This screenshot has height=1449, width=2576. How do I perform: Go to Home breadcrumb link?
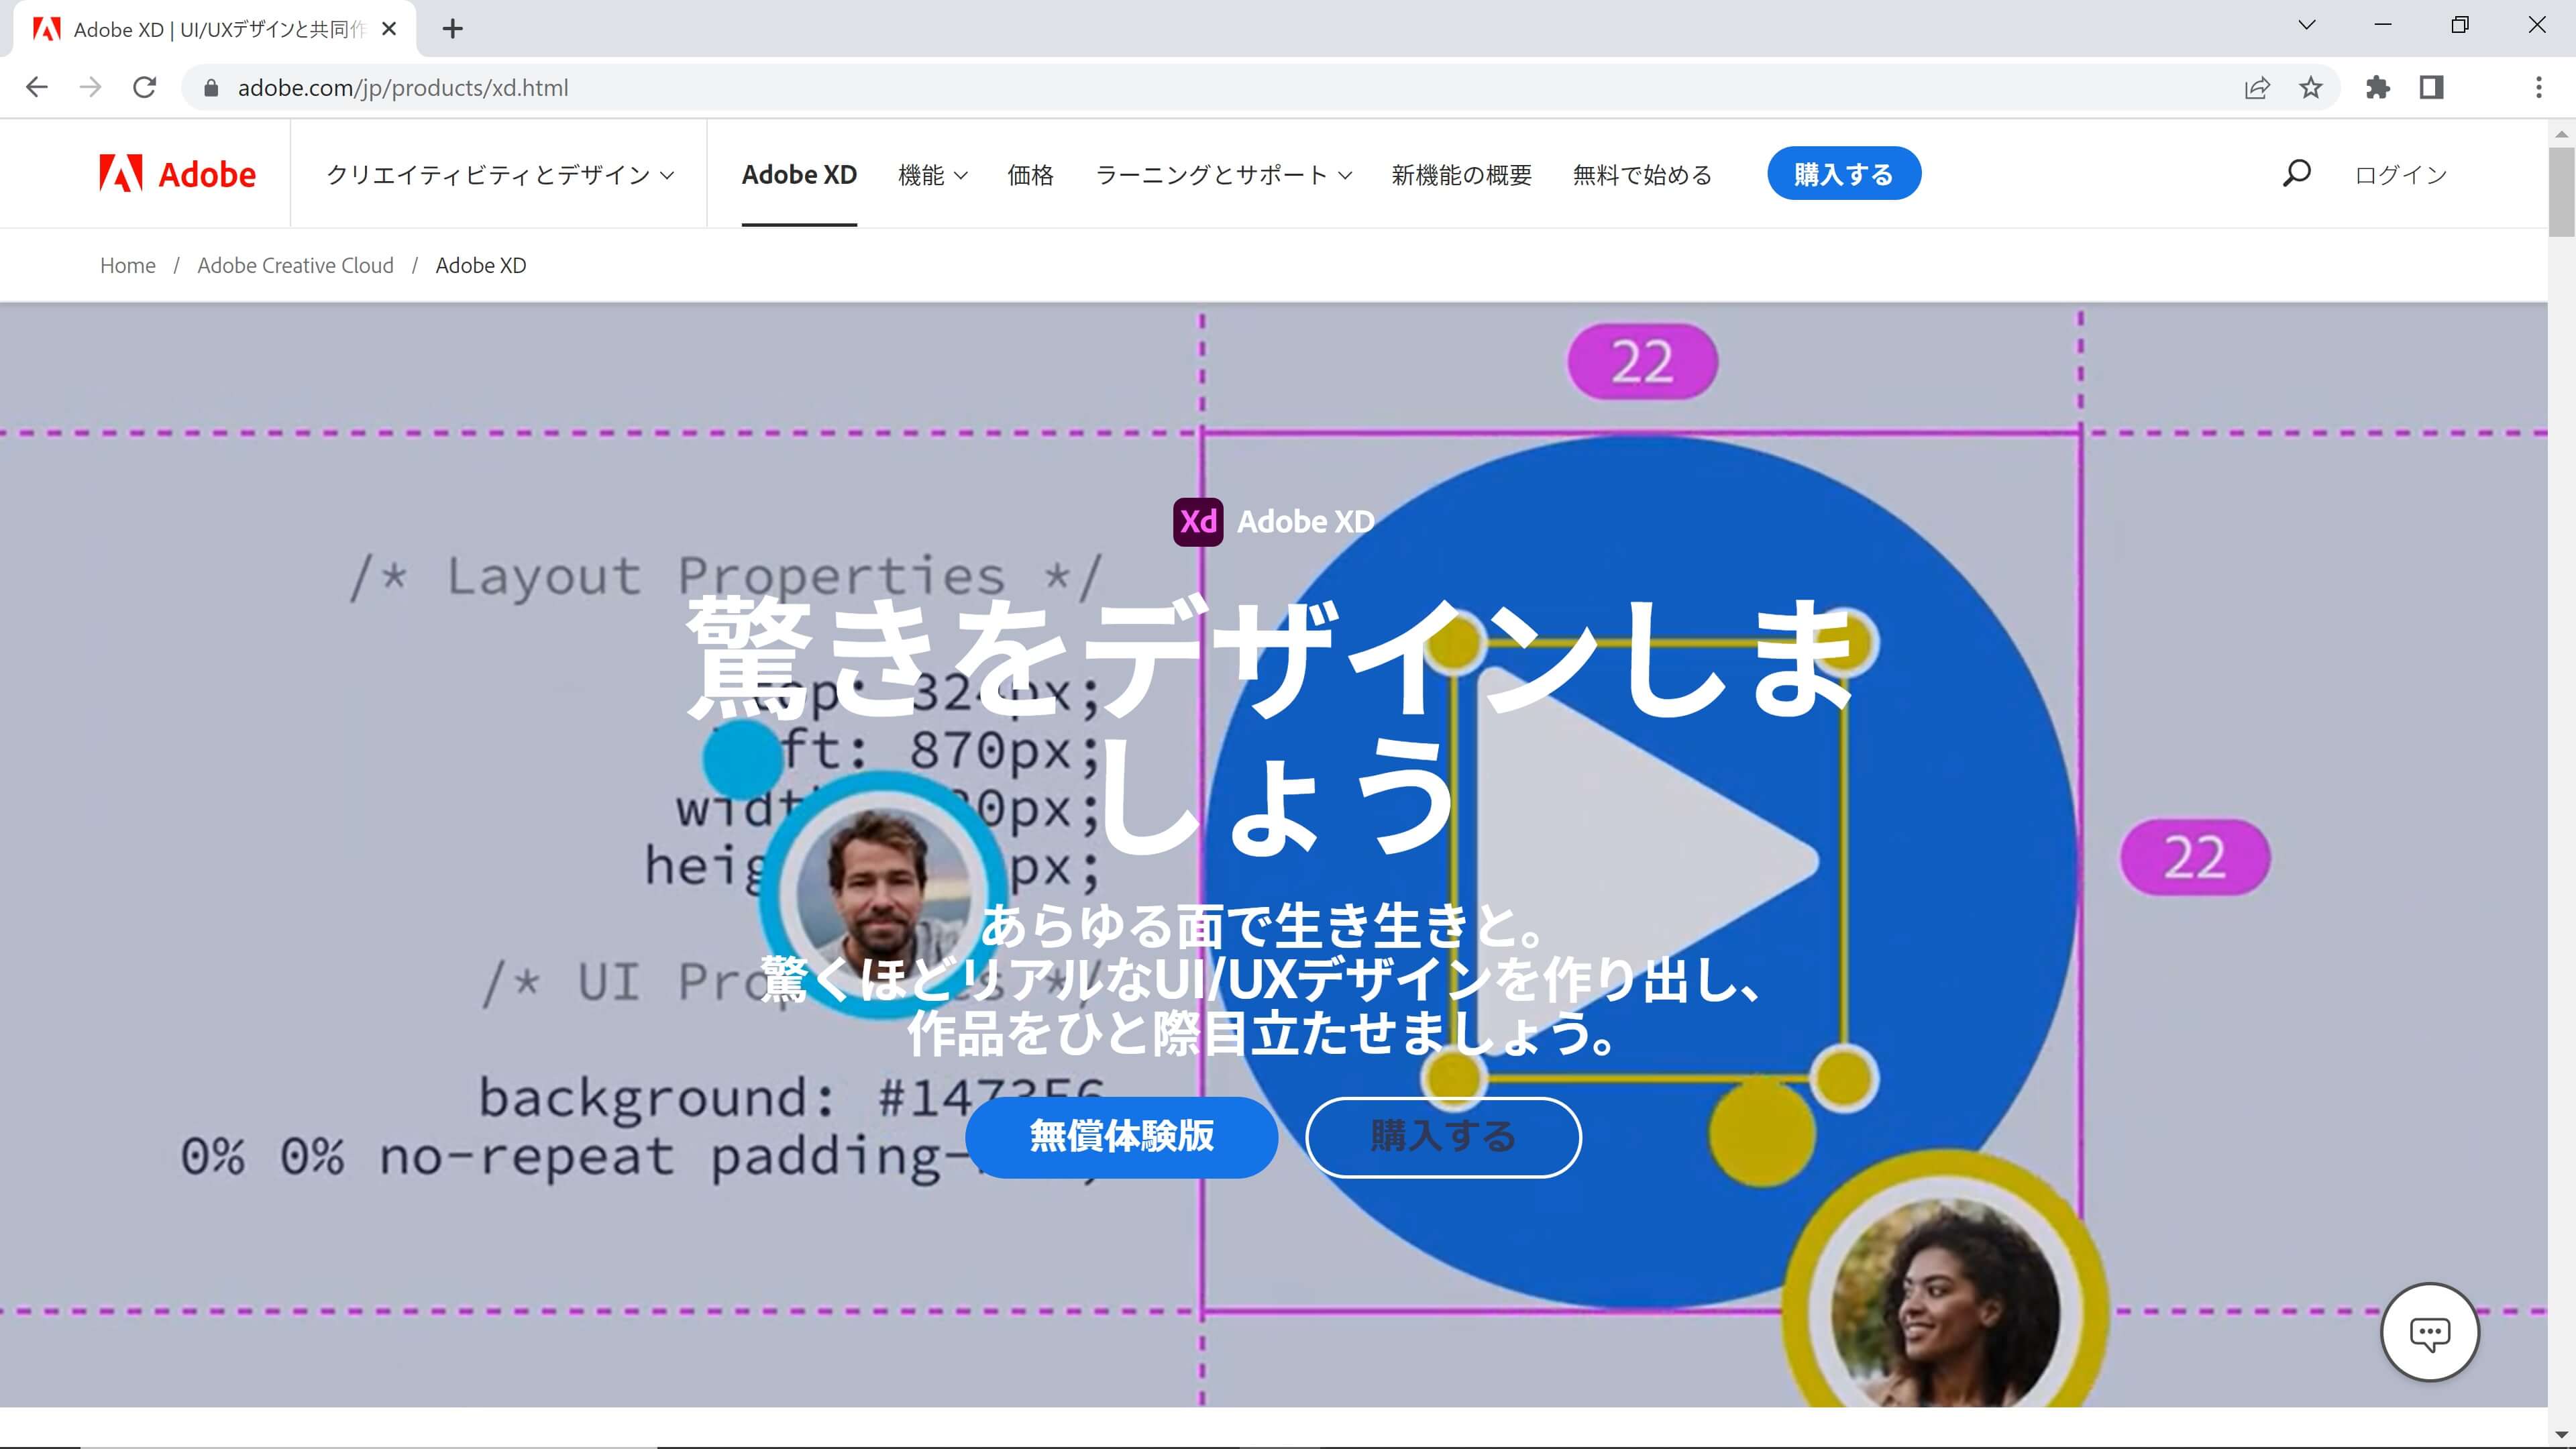(x=128, y=265)
